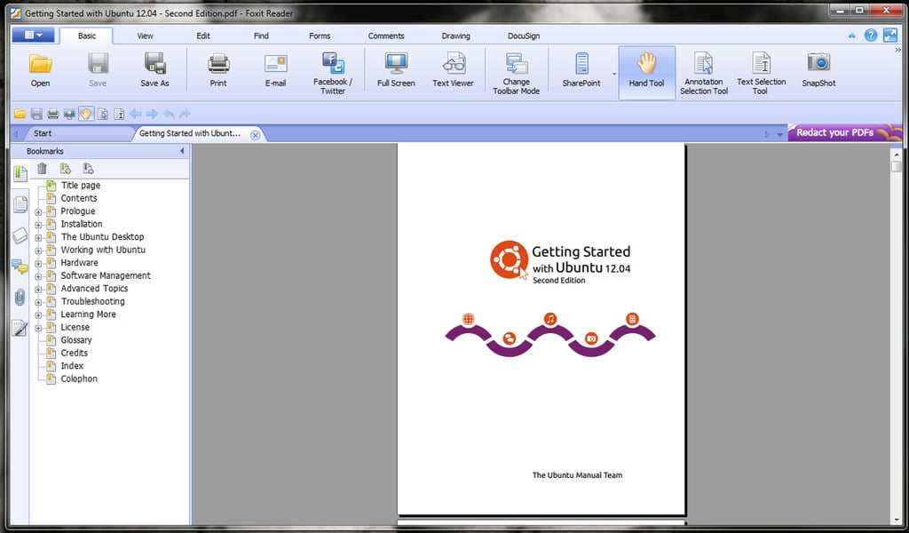Image resolution: width=909 pixels, height=533 pixels.
Task: Send the document via E-mail
Action: [275, 70]
